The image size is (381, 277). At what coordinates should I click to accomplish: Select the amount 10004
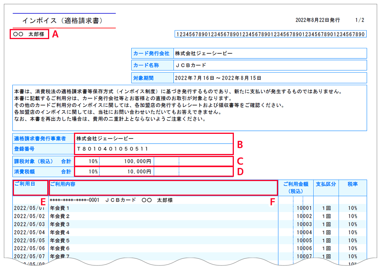304,233
